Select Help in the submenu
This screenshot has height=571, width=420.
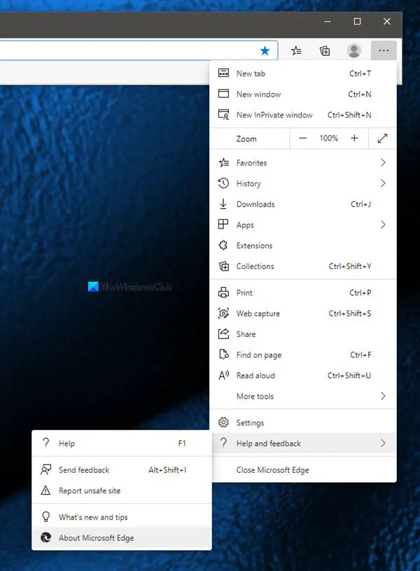pos(122,443)
